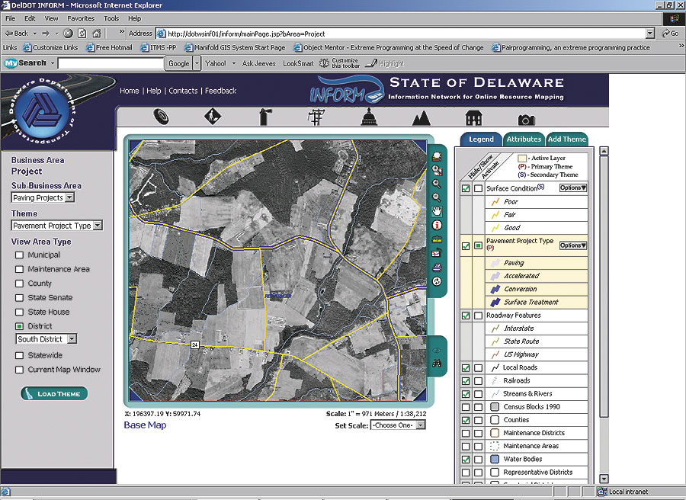Check the State Senate checkbox

pyautogui.click(x=19, y=297)
